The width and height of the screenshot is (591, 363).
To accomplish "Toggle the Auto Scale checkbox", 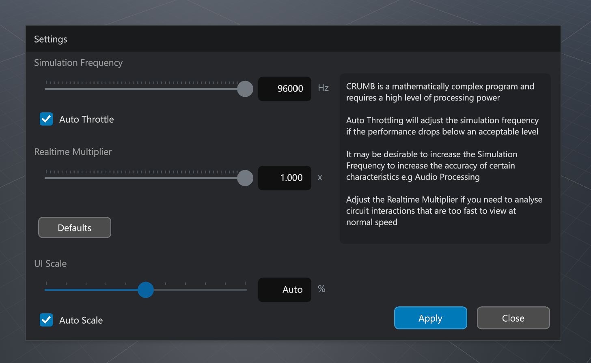I will tap(46, 320).
